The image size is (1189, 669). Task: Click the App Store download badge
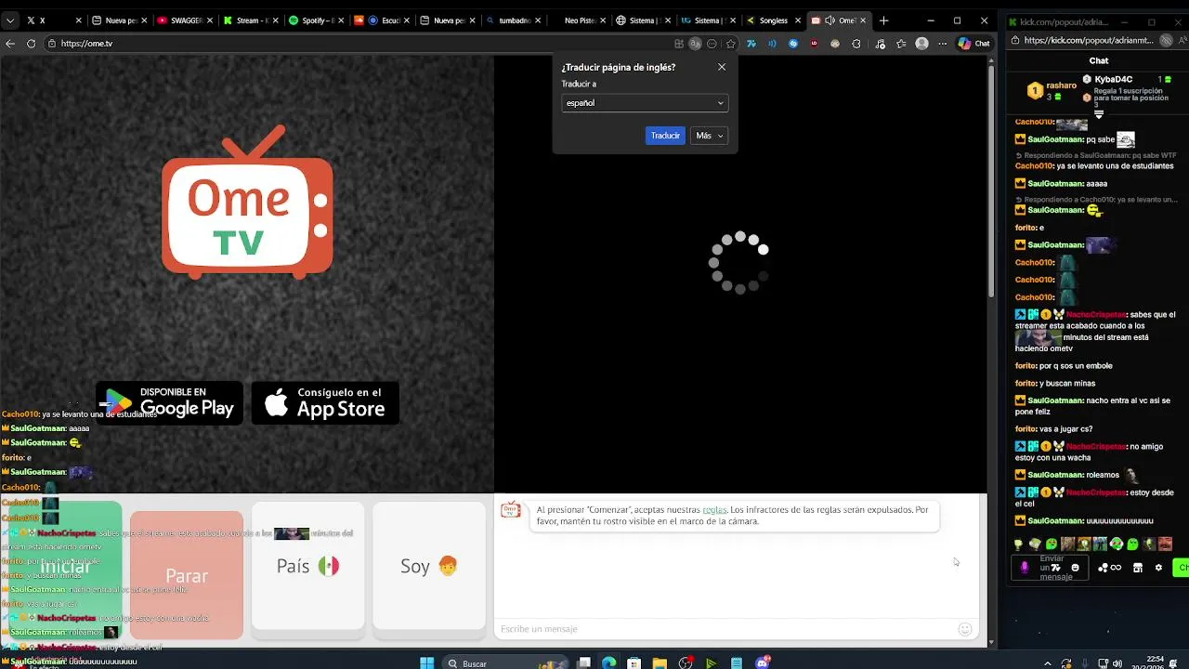[x=325, y=403]
